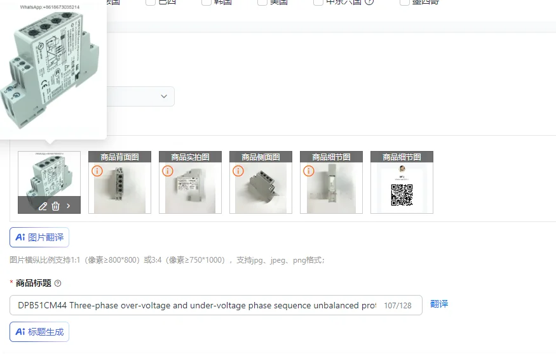556x354 pixels.
Task: Select the 商品侧面图 thumbnail
Action: (x=261, y=182)
